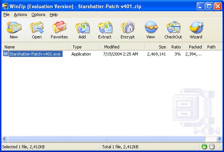Sort by the Size column header

coord(156,47)
